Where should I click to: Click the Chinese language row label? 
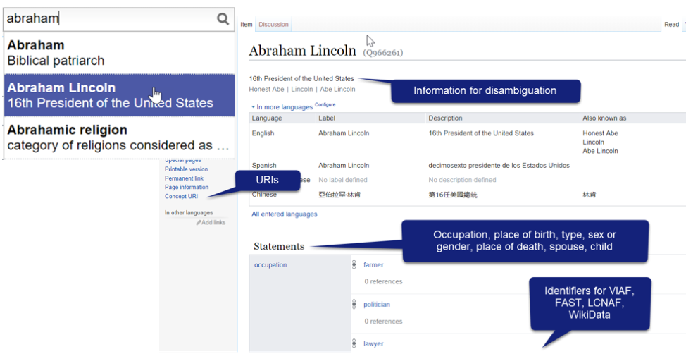pyautogui.click(x=264, y=194)
